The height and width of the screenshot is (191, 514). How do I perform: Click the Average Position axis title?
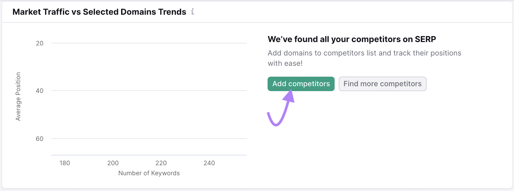(18, 96)
